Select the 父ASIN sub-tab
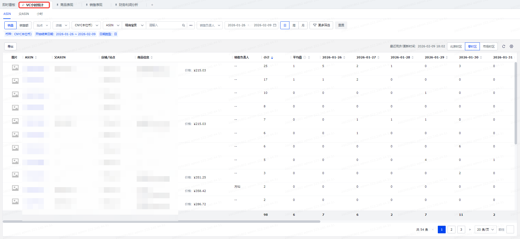 pos(24,14)
